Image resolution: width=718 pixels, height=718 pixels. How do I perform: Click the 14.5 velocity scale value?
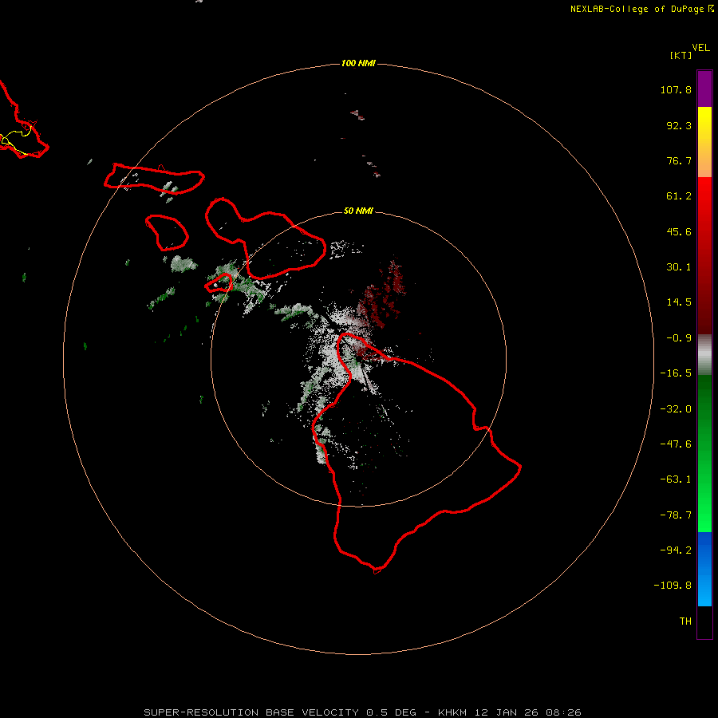click(x=679, y=302)
